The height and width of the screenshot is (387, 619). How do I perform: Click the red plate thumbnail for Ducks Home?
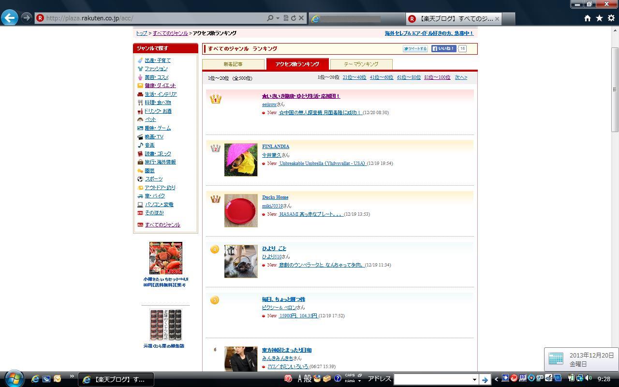click(241, 210)
